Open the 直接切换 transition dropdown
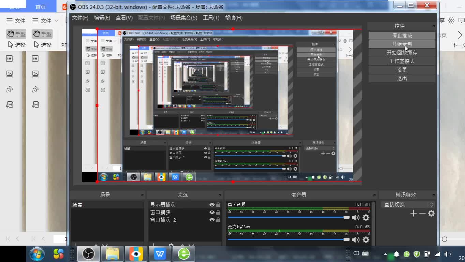Screen dimensions: 465x262 [408, 204]
